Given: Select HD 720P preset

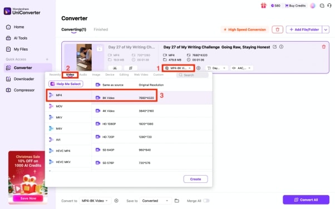Looking at the screenshot, I should (x=152, y=137).
